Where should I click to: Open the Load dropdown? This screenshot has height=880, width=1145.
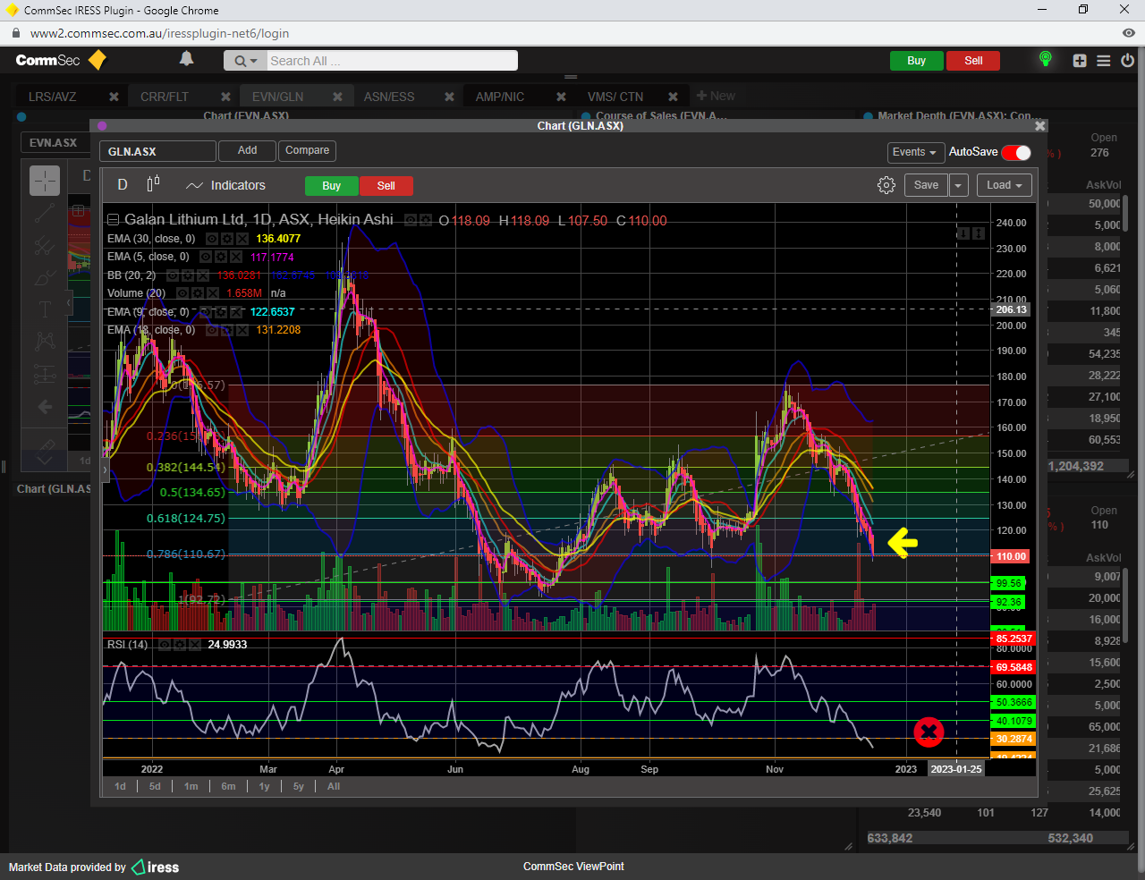1005,185
